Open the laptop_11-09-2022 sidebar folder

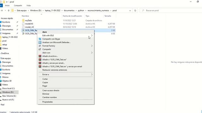click(x=10, y=37)
